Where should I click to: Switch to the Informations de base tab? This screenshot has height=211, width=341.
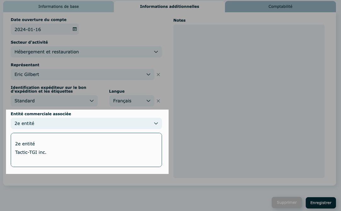(x=59, y=7)
